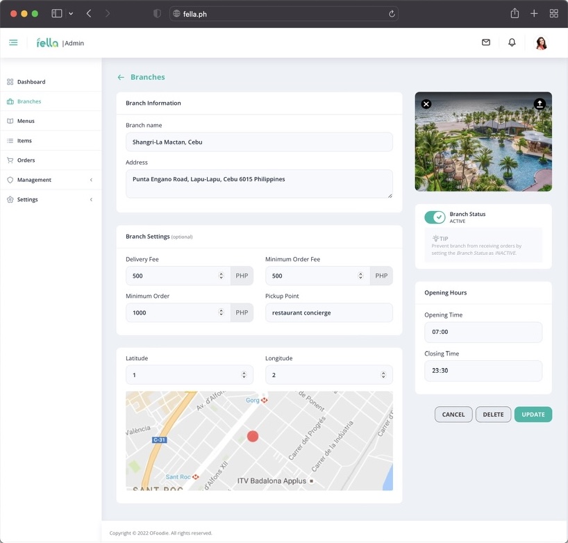Open the admin profile avatar
This screenshot has height=543, width=568.
click(541, 42)
